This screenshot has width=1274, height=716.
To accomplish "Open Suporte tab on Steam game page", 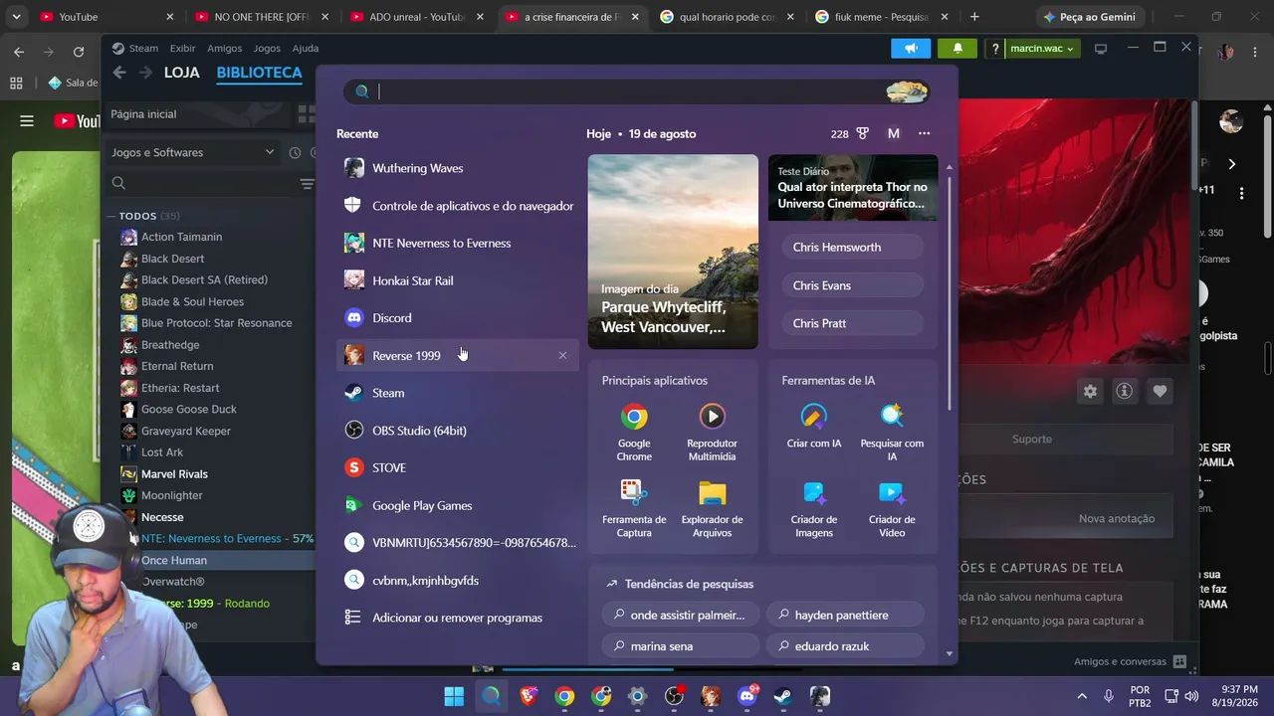I will 1032,439.
